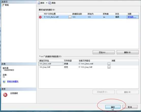
Task: Cancel the dialog with the 取消 button
Action: click(x=130, y=107)
